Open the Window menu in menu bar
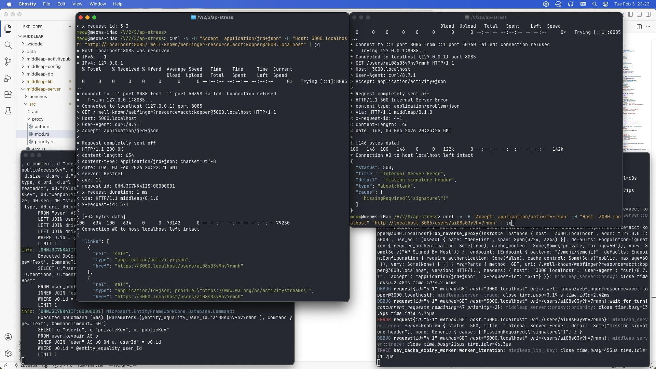The image size is (656, 369). click(97, 4)
